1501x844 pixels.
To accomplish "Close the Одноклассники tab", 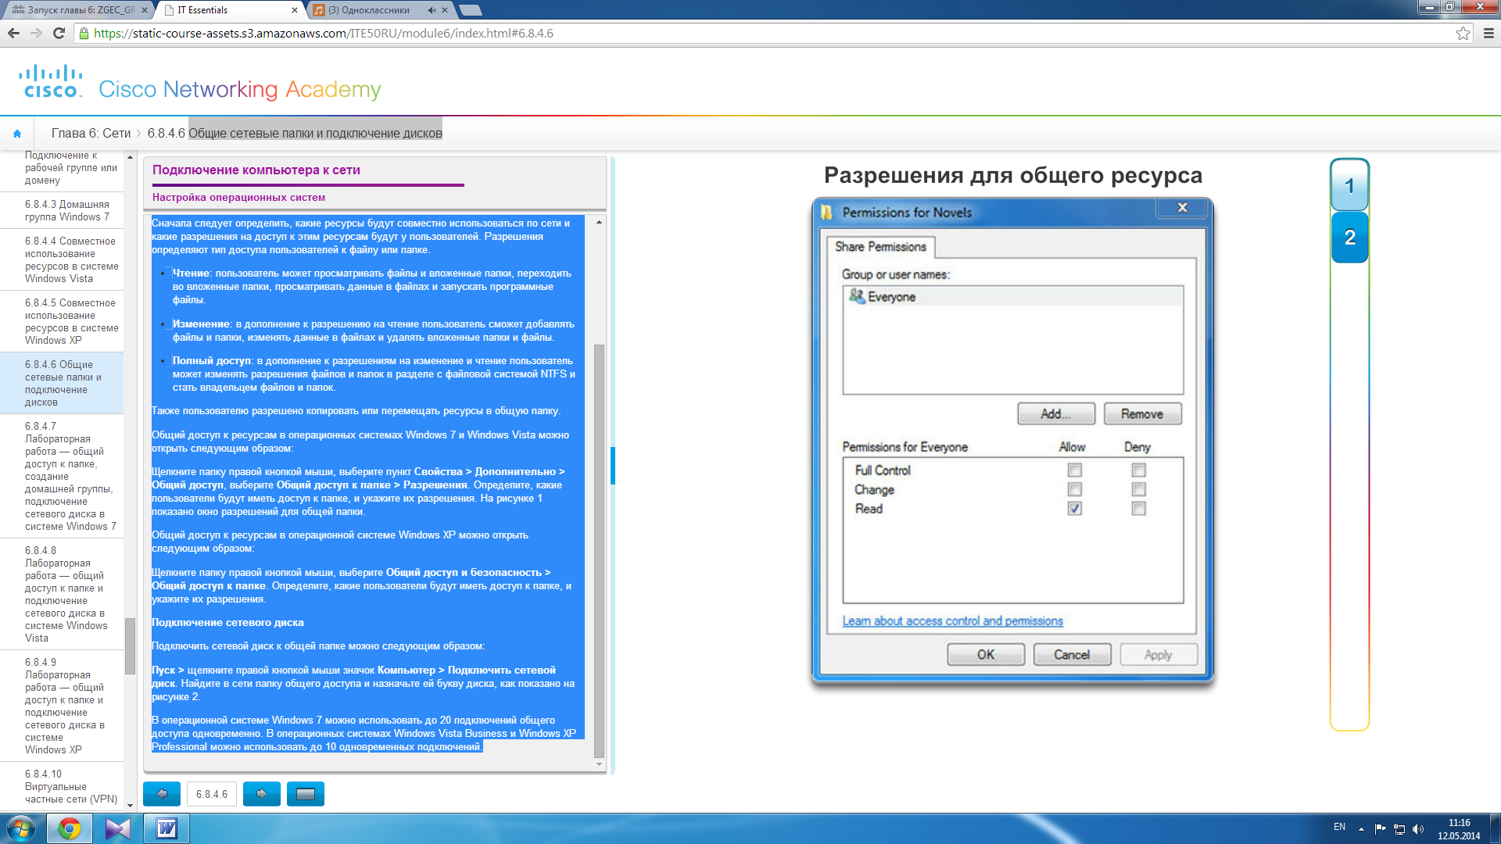I will point(445,10).
